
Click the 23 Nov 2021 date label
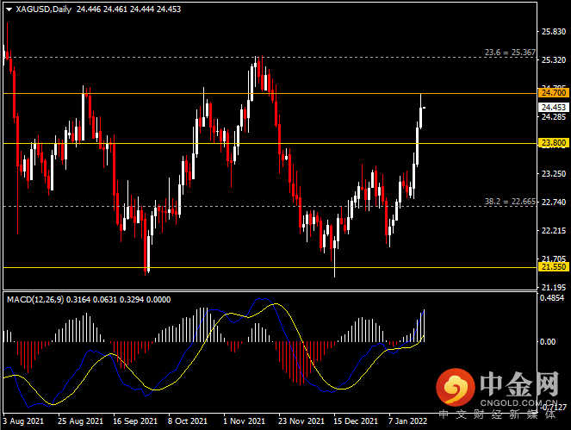point(301,421)
